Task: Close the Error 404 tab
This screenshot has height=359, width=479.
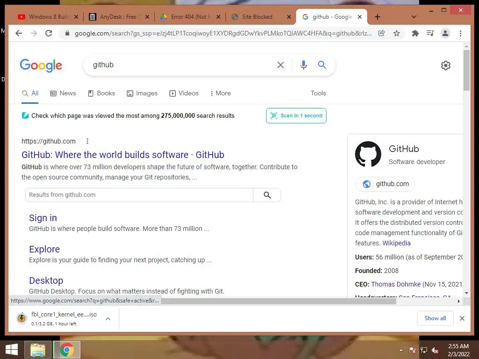Action: [x=218, y=17]
